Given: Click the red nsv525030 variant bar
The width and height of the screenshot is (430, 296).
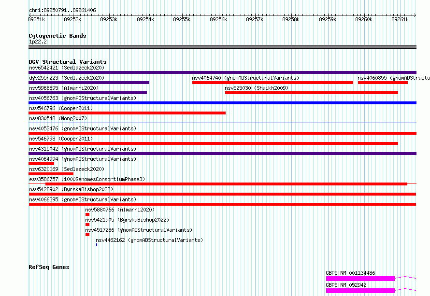Looking at the screenshot, I should (312, 93).
